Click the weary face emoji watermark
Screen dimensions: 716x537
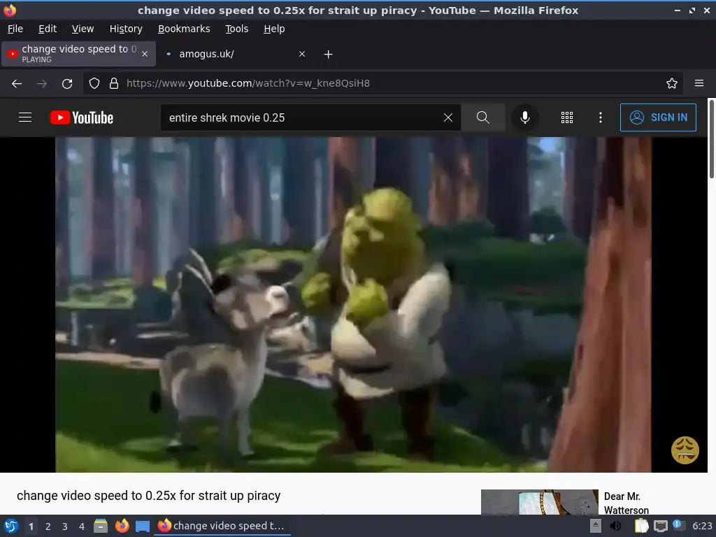click(685, 450)
